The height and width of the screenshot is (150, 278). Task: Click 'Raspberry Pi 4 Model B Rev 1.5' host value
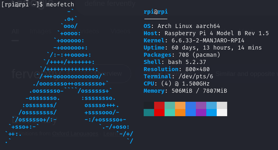[217, 33]
